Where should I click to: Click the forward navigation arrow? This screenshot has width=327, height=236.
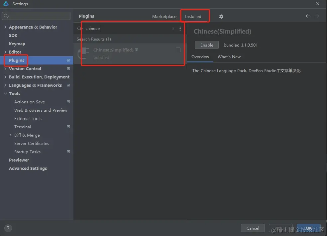tap(317, 16)
